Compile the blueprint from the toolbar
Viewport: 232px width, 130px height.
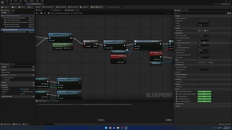[4, 7]
